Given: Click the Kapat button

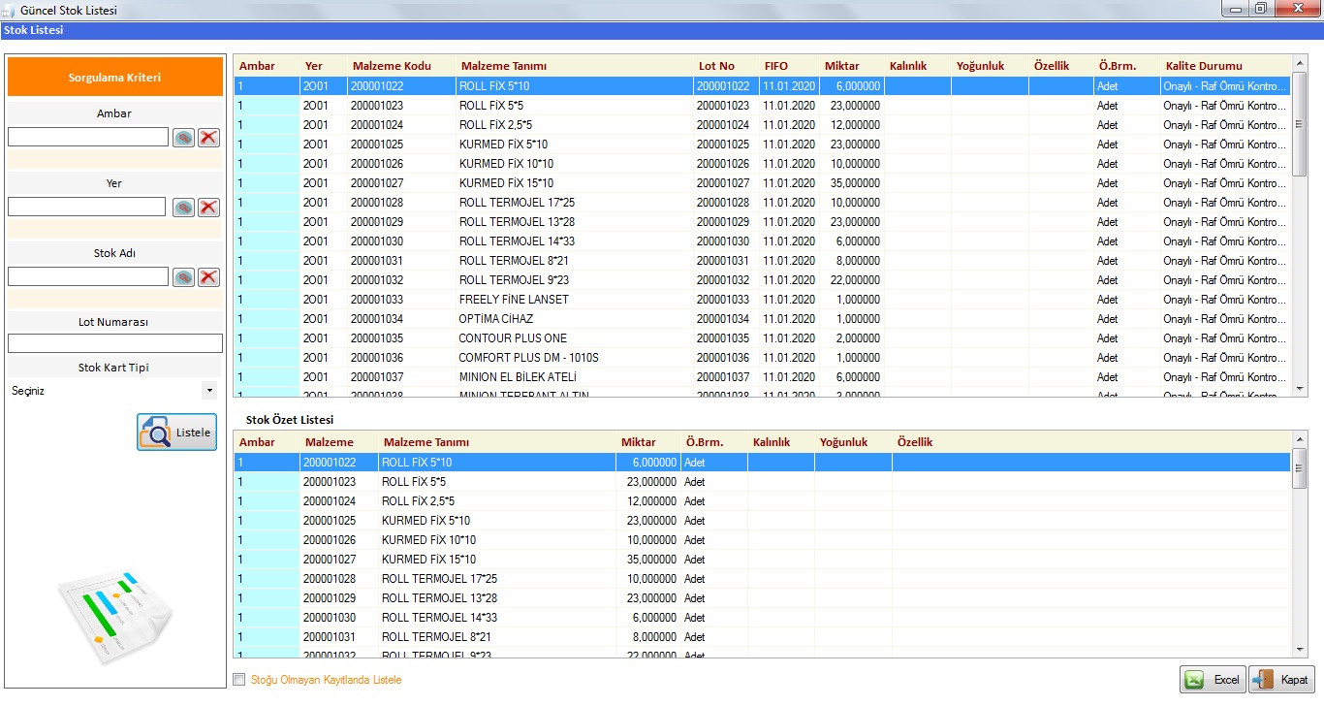Looking at the screenshot, I should tap(1281, 680).
